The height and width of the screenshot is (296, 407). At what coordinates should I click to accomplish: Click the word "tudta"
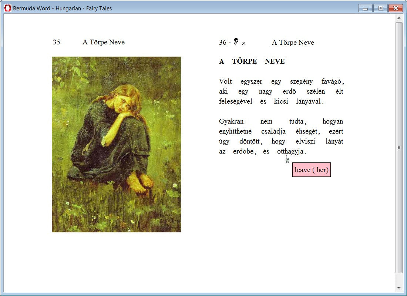pyautogui.click(x=296, y=121)
